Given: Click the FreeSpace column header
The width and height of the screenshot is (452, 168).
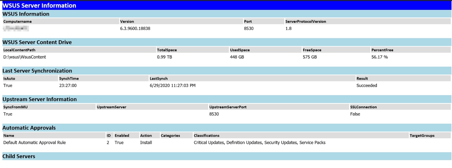Looking at the screenshot, I should tap(312, 50).
